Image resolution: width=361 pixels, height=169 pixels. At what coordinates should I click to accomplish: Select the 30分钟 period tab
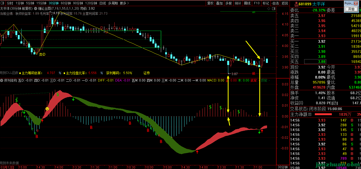pos(54,3)
